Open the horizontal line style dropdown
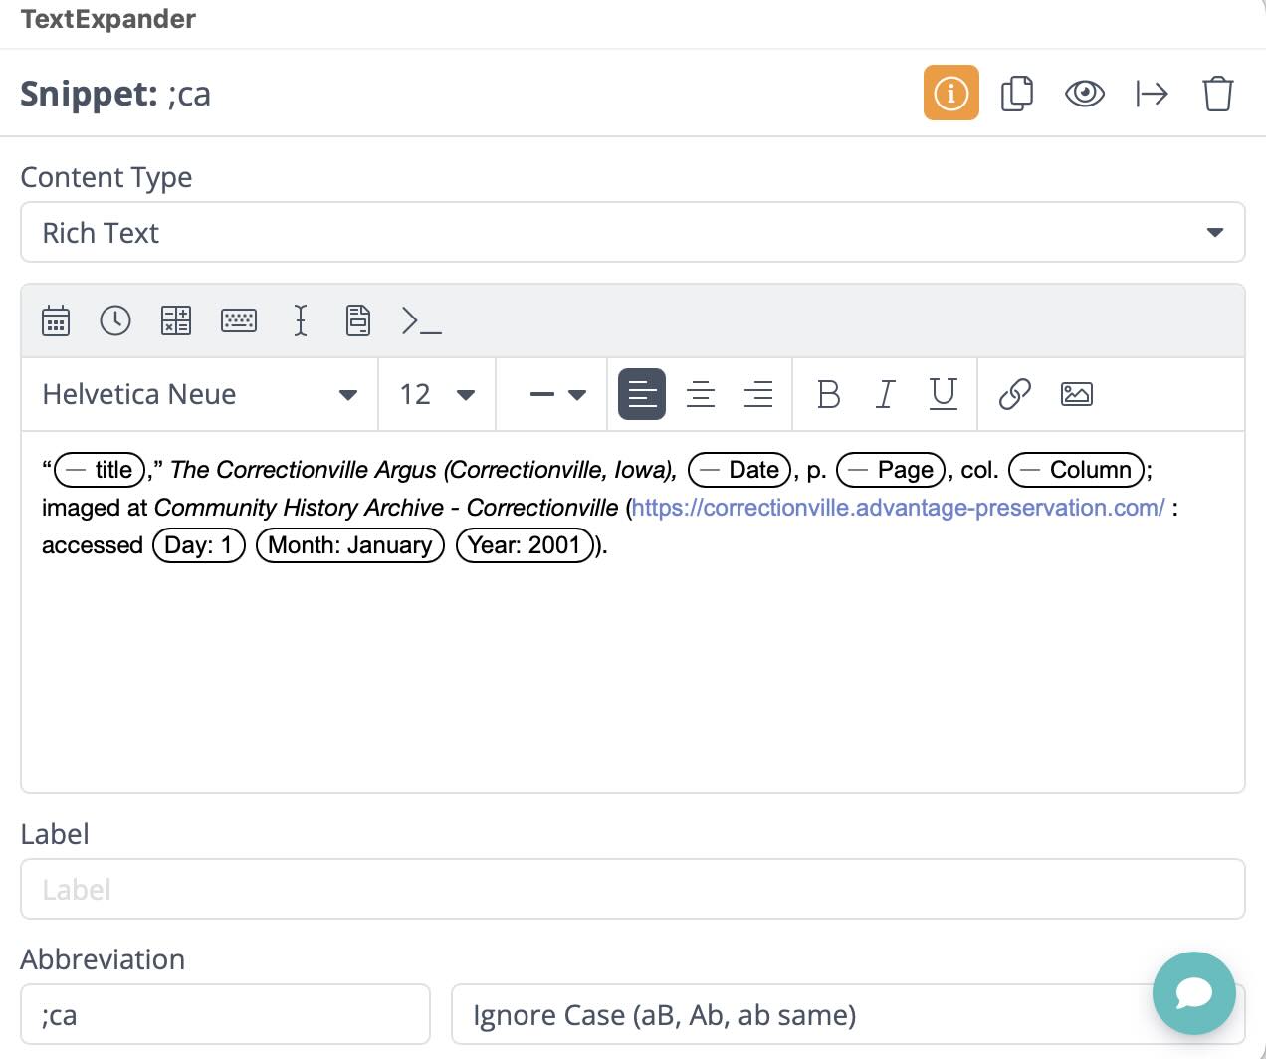 [x=557, y=394]
